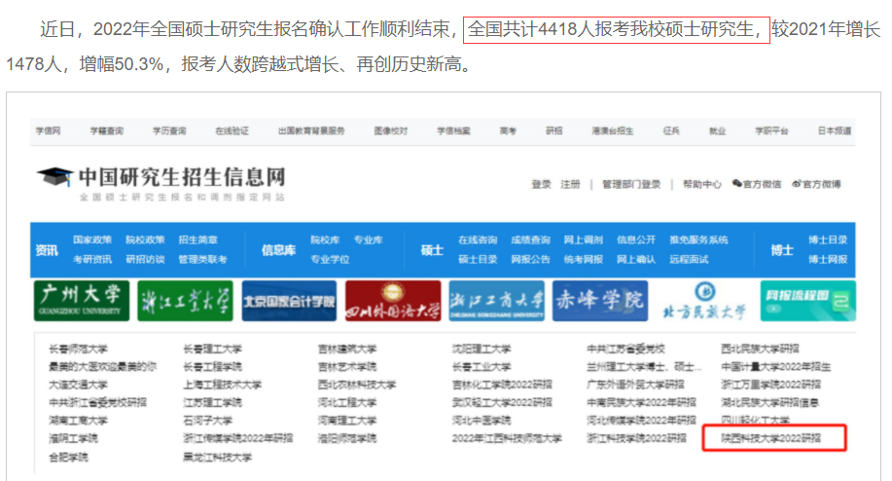892x481 pixels.
Task: Open the 黑龙江科技大学 link
Action: (217, 457)
